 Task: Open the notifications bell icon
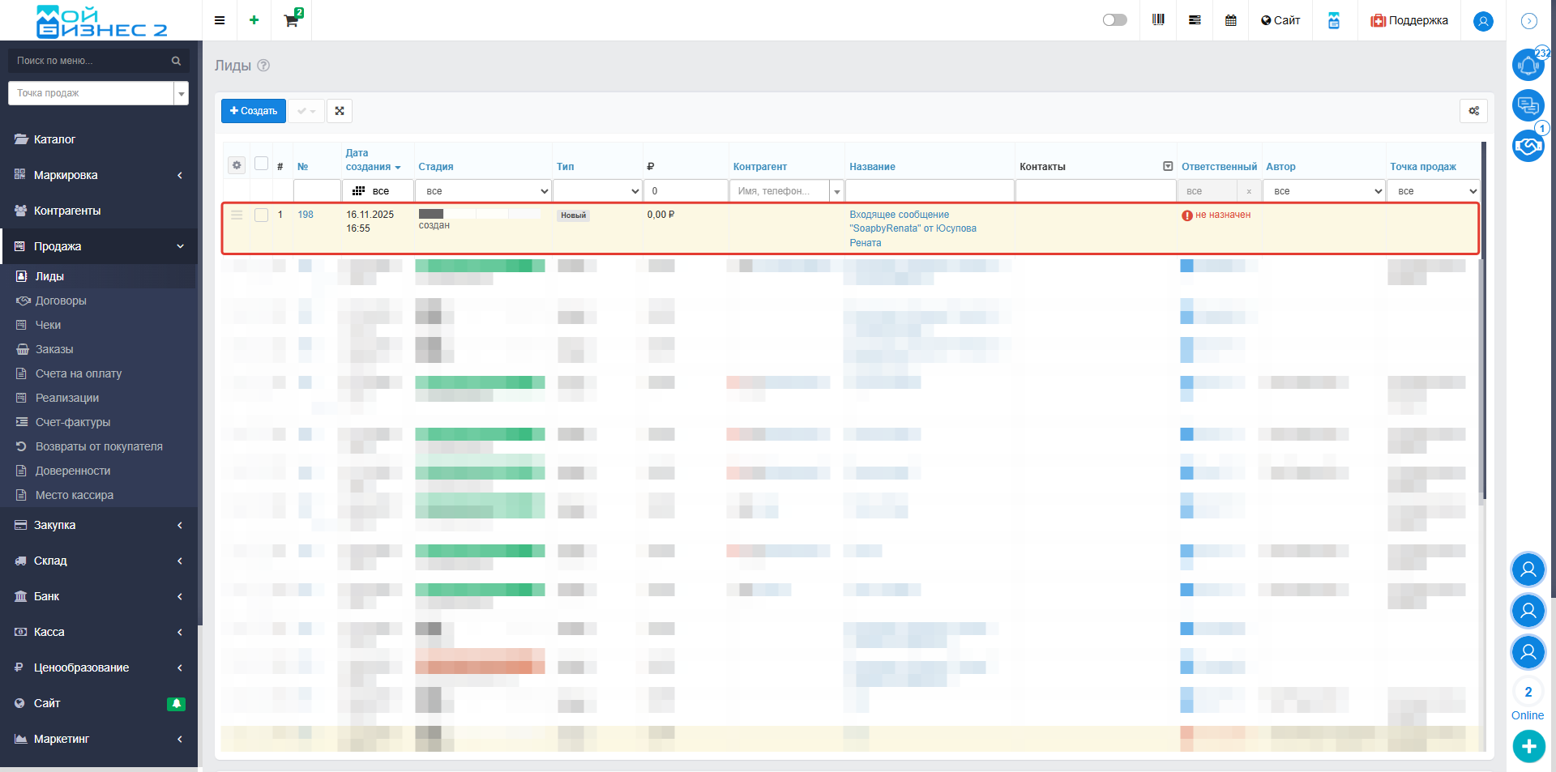1528,65
